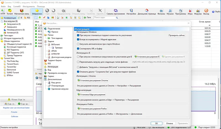Click Проверить сейчас button
This screenshot has height=129, width=221.
177,35
